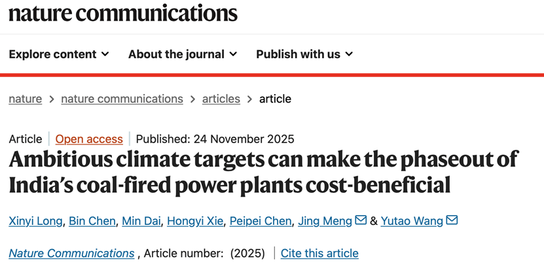Open the articles breadcrumb link
544x268 pixels.
tap(221, 99)
